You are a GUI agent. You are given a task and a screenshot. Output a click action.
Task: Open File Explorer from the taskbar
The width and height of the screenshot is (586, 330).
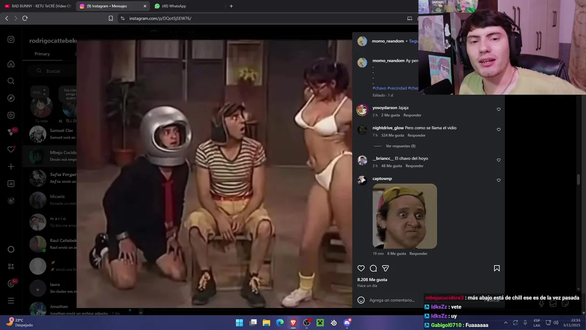(266, 323)
